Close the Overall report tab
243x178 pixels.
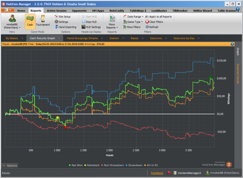123,38
